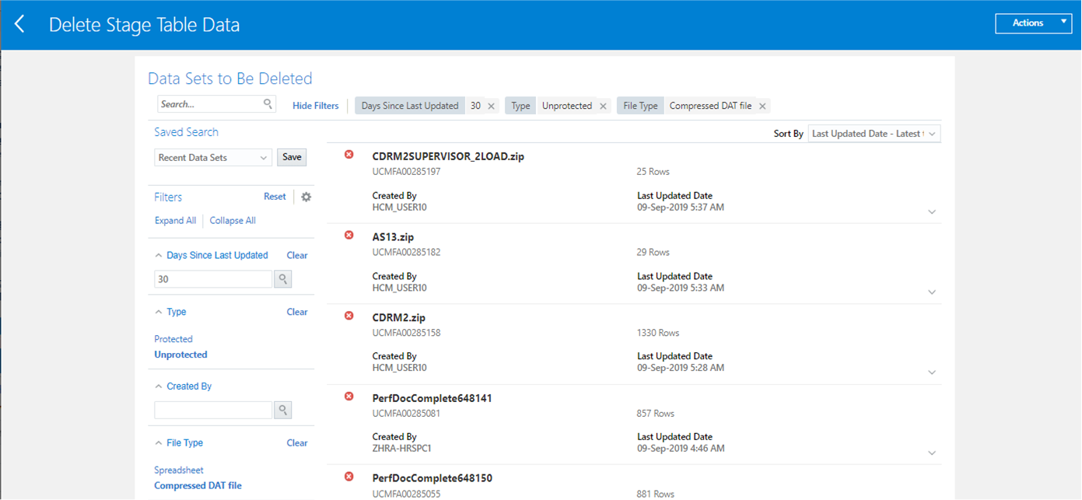Screen dimensions: 1082x500
Task: Expand details of PerfDocComplete648141 row
Action: pyautogui.click(x=932, y=453)
